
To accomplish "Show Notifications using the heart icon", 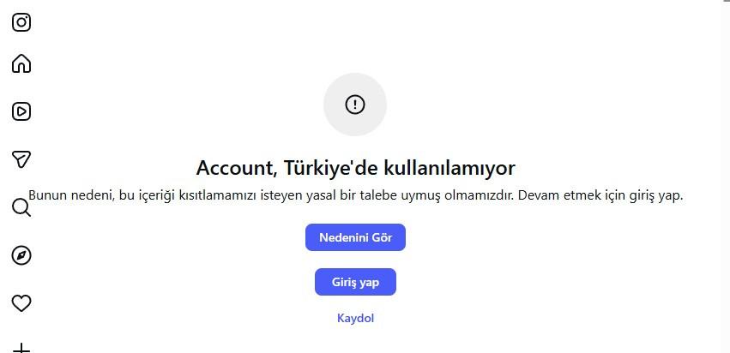I will (21, 303).
